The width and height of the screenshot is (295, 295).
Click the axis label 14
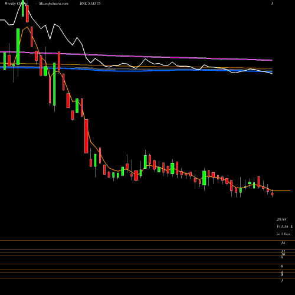[283, 243]
